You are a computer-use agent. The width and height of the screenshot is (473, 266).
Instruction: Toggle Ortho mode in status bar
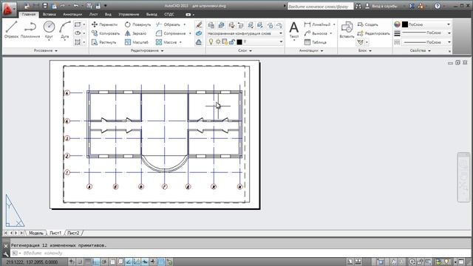pos(96,262)
